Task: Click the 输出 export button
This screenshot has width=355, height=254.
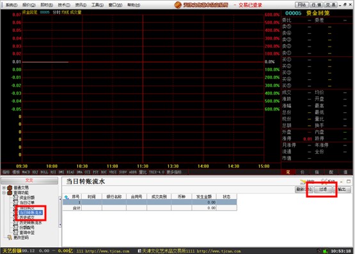Action: (342, 190)
